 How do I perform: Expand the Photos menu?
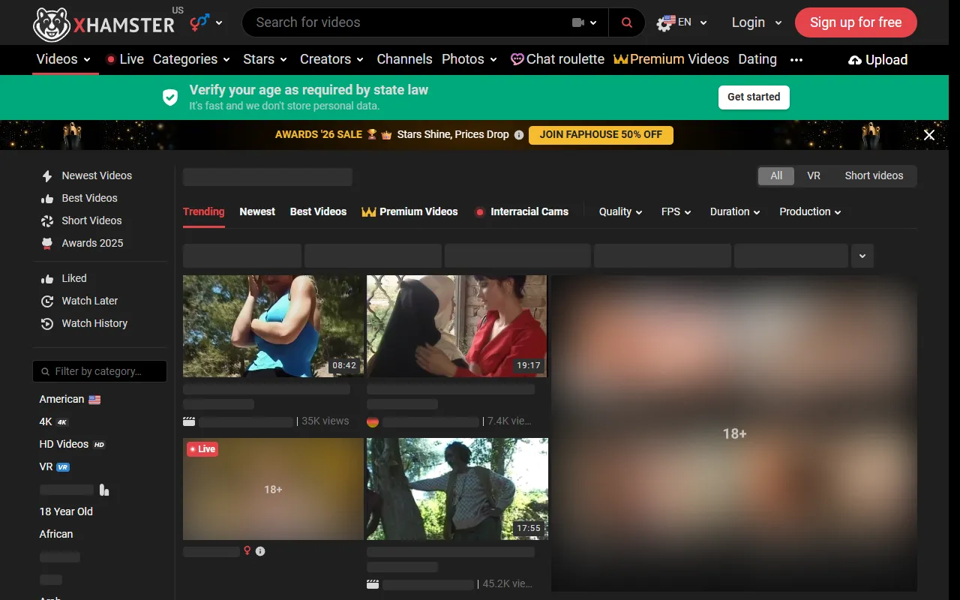(x=469, y=59)
